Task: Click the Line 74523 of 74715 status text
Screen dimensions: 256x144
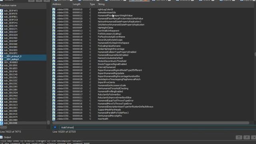Action: tap(10, 132)
